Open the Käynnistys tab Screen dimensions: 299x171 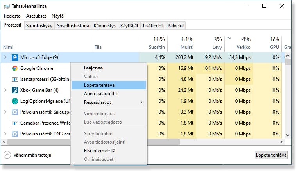click(x=105, y=26)
